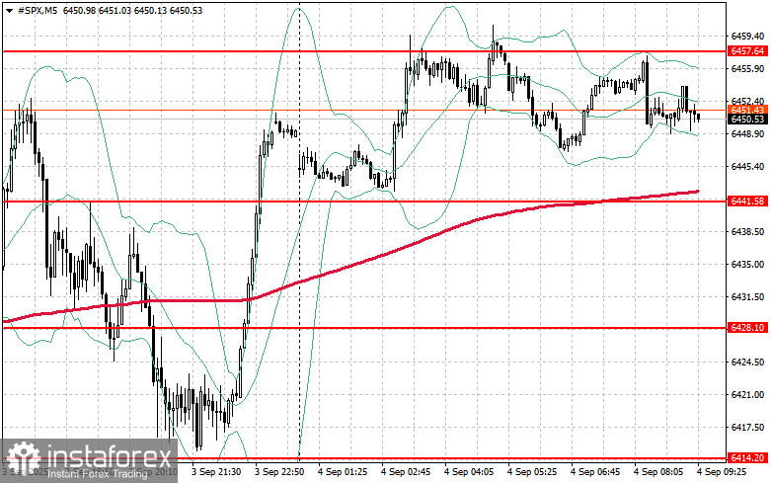The image size is (771, 483).
Task: Click the #SPX,M5 symbol title
Action: [x=38, y=10]
